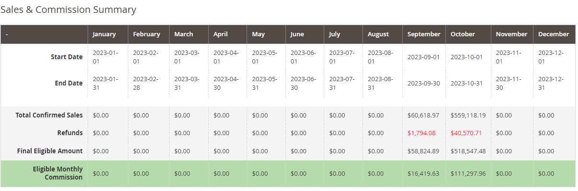Click the December column header

[554, 34]
